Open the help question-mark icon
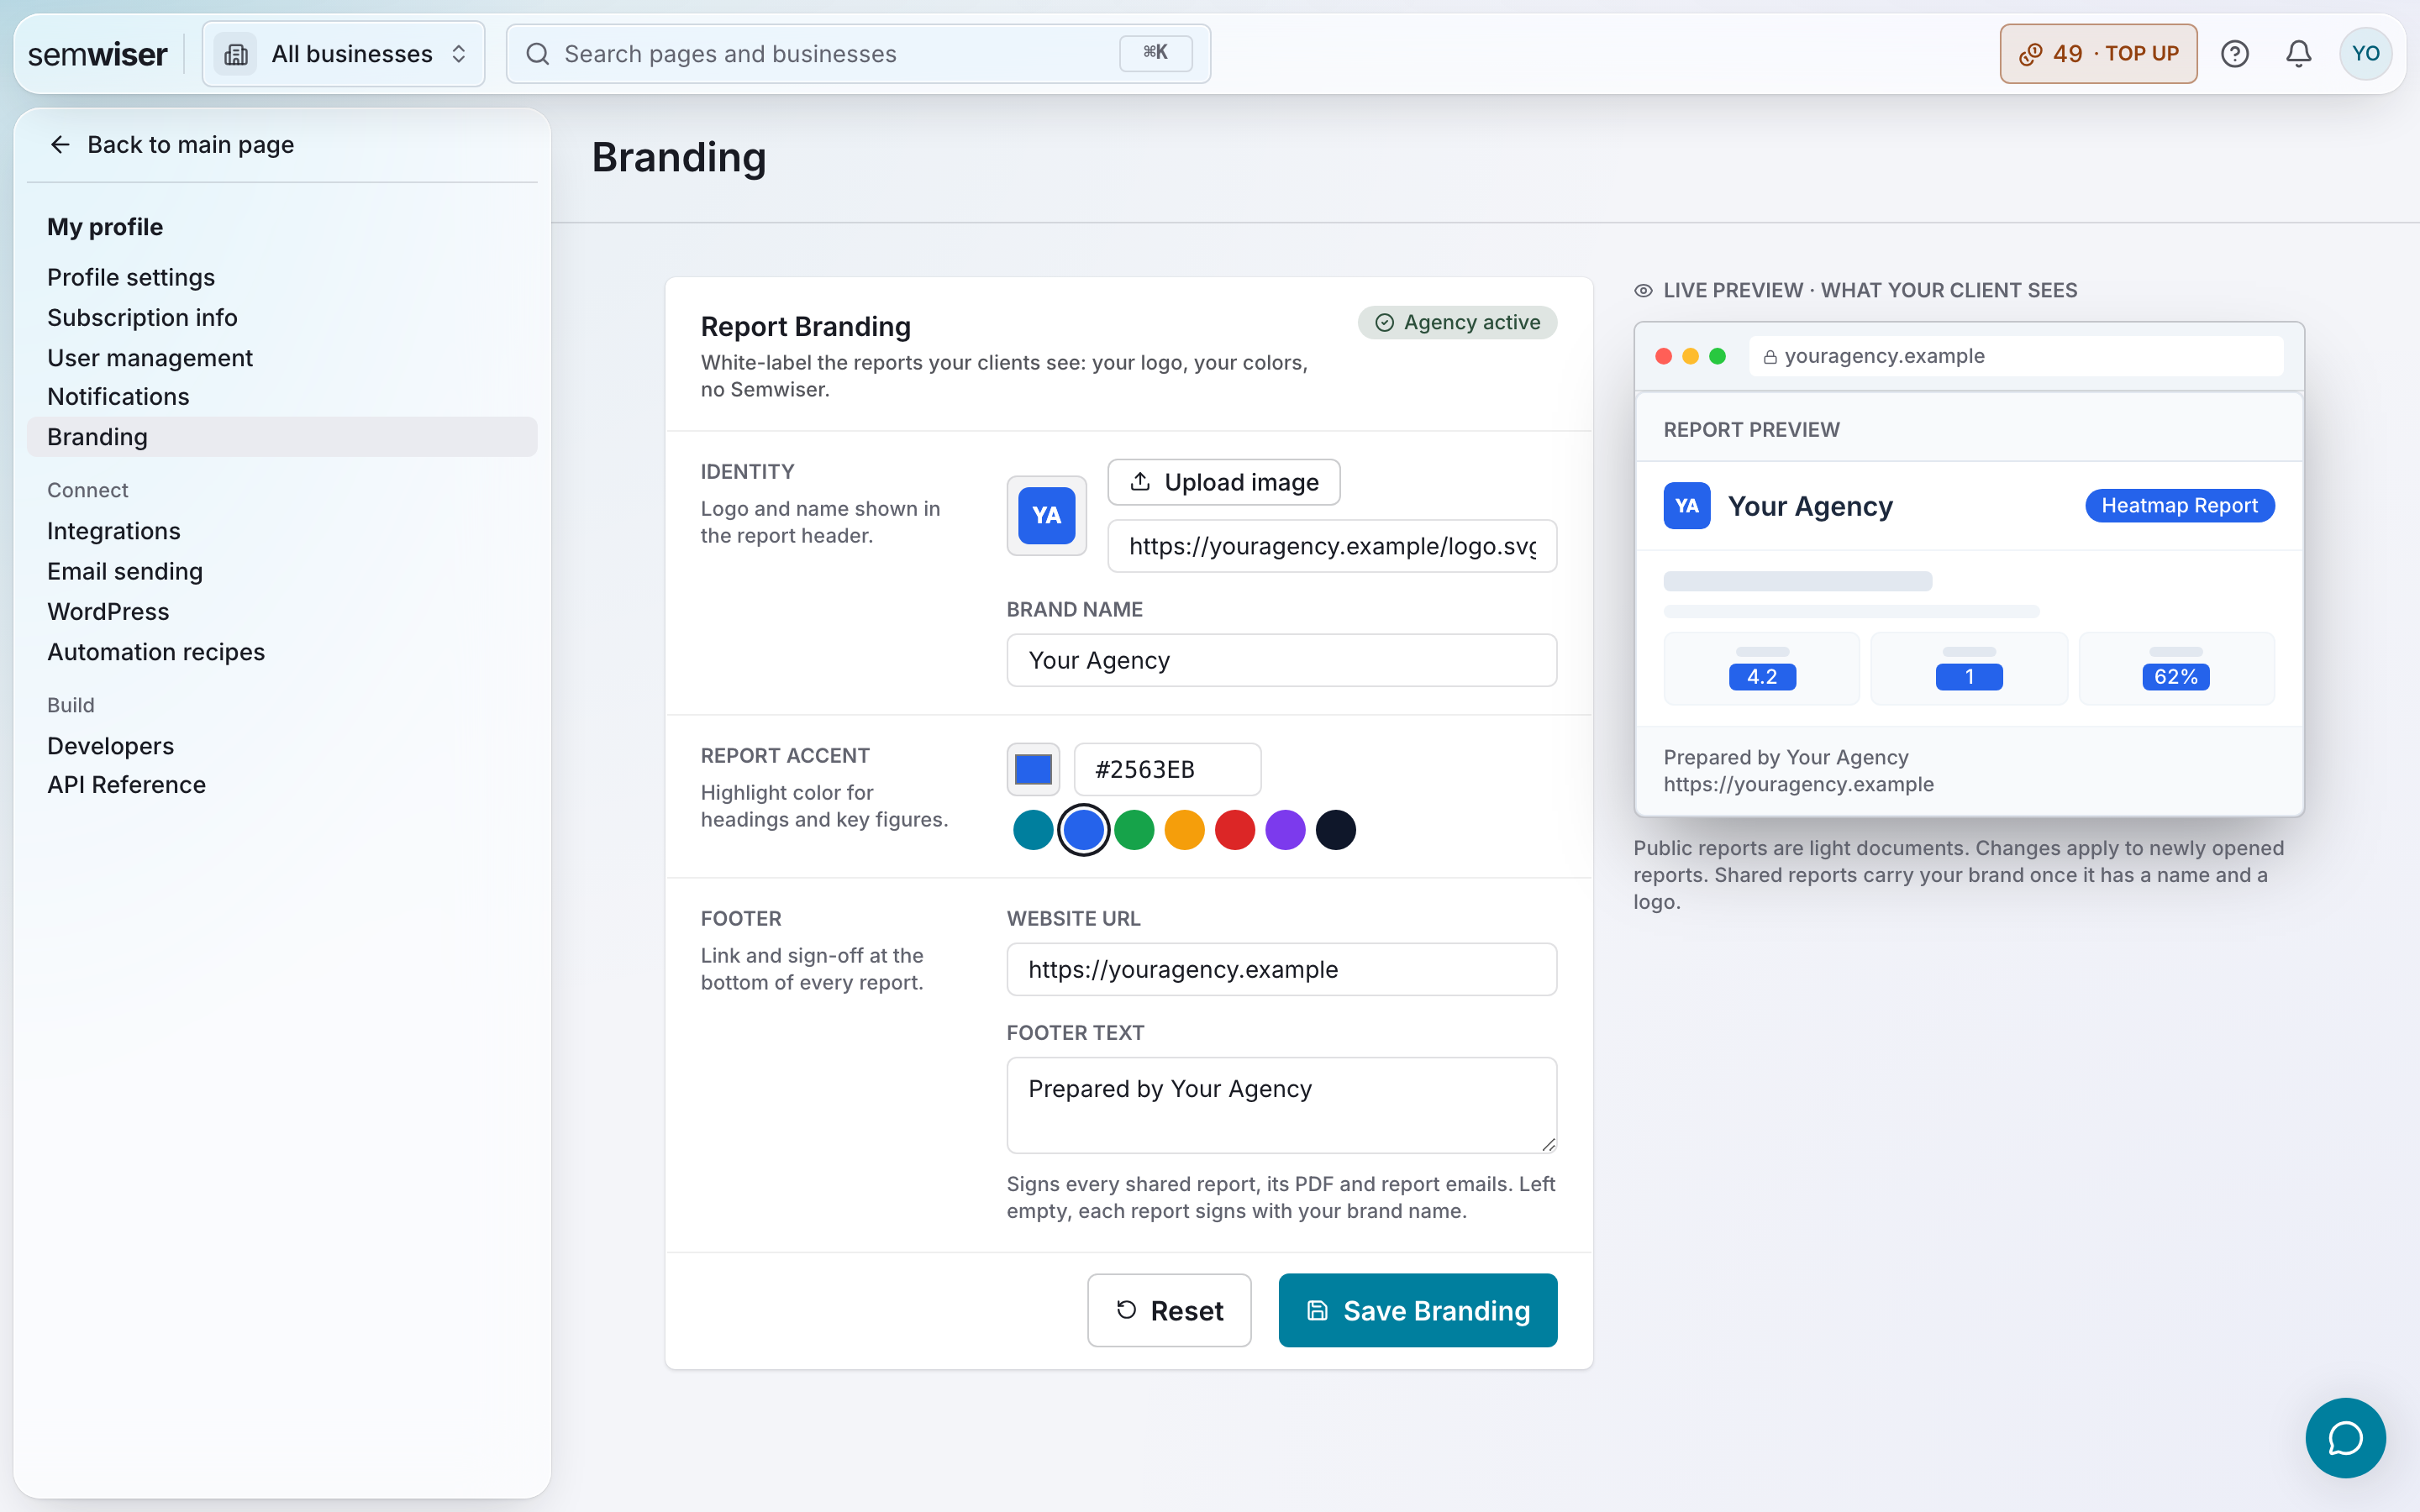 pos(2234,54)
